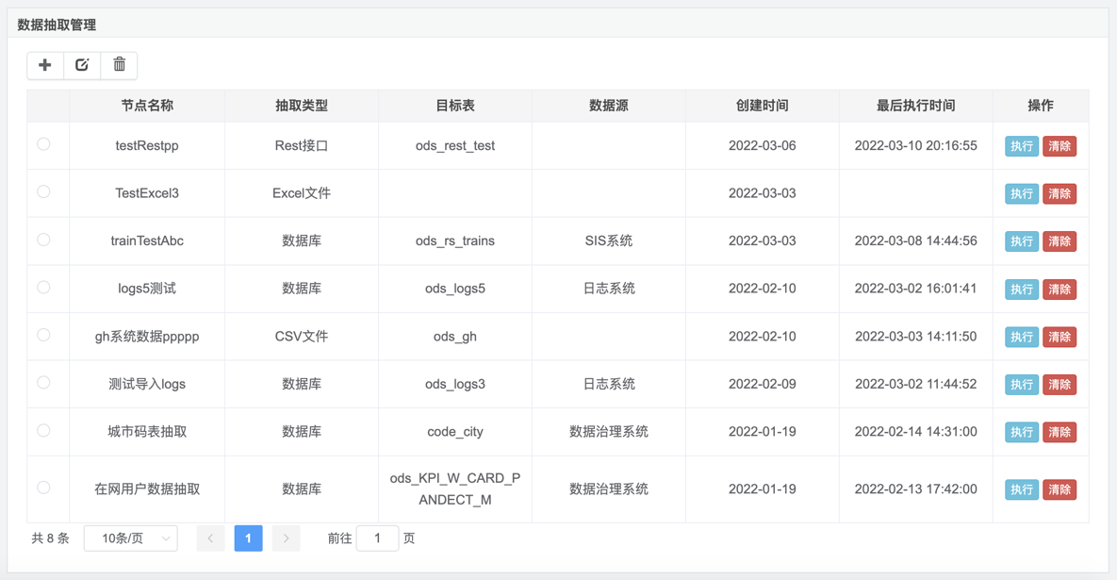Click the add new node plus icon

tap(45, 65)
